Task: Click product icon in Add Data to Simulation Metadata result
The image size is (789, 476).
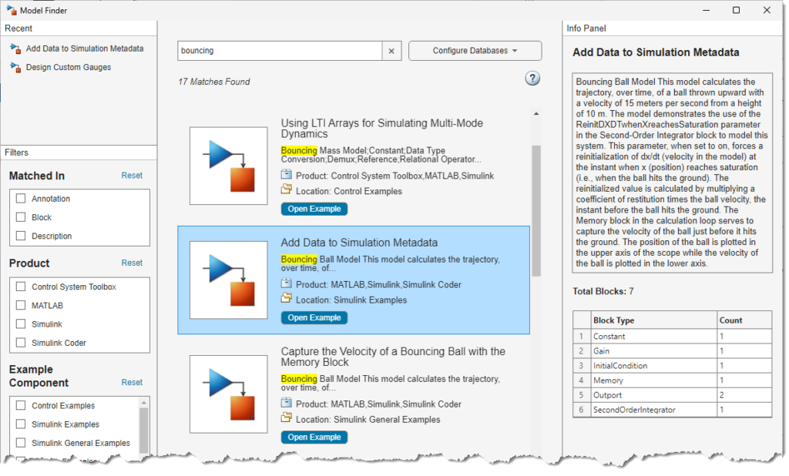Action: (x=287, y=283)
